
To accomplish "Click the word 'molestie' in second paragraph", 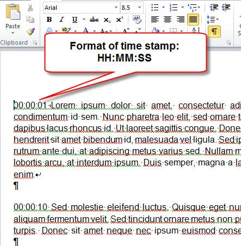I will point(87,207).
